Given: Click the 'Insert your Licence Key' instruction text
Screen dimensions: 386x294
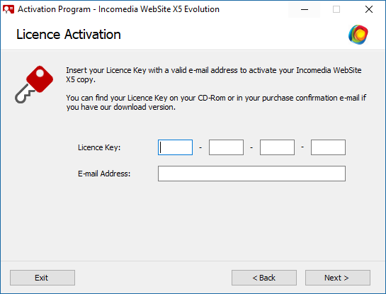Looking at the screenshot, I should pos(214,75).
